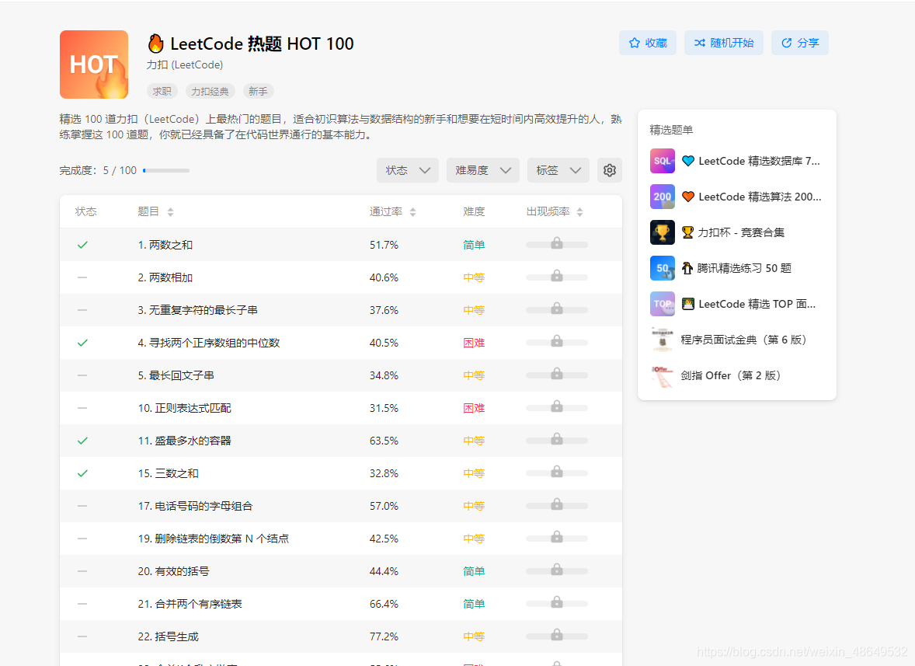The width and height of the screenshot is (915, 666).
Task: Open problem 15. 三数之和
Action: click(168, 474)
